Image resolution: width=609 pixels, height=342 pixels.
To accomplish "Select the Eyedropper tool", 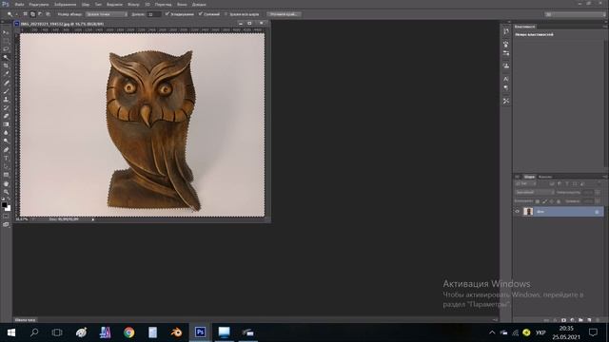I will (6, 74).
